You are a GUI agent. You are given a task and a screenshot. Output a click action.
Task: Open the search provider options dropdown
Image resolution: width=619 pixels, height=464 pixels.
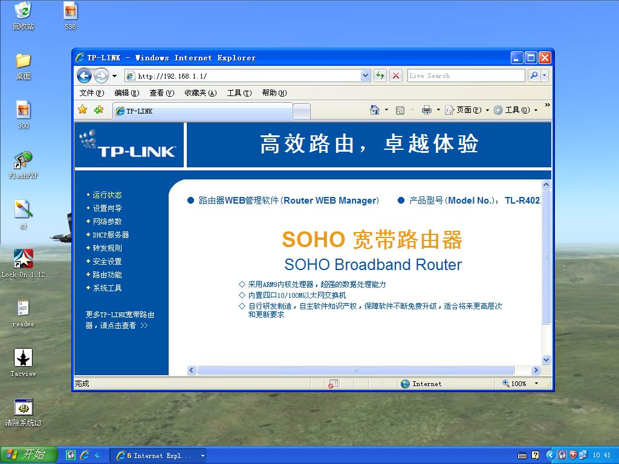tap(545, 76)
